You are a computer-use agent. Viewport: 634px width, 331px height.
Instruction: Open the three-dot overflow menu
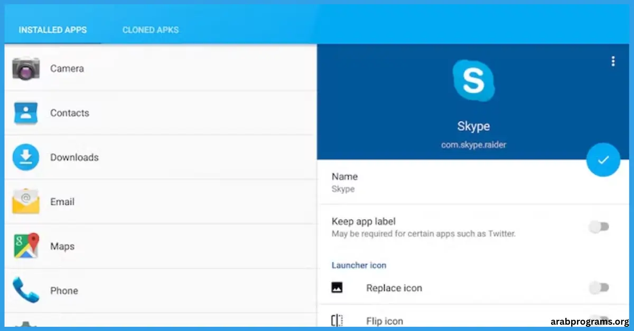(x=613, y=62)
